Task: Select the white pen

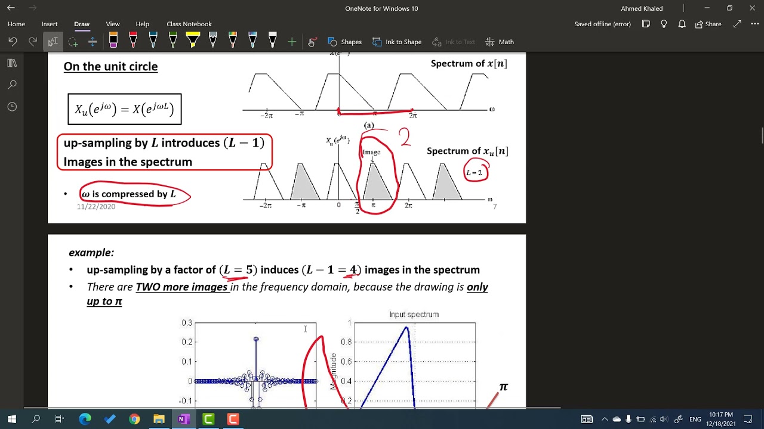Action: [273, 41]
